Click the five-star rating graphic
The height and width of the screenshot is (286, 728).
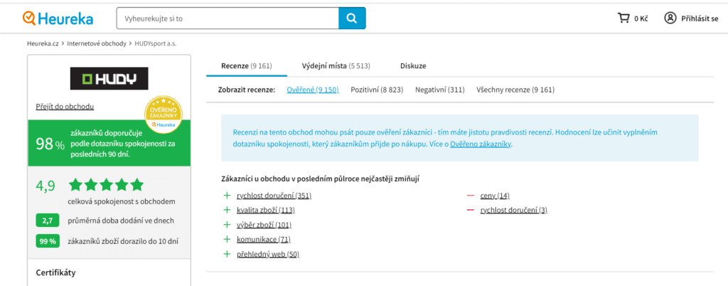(x=107, y=185)
